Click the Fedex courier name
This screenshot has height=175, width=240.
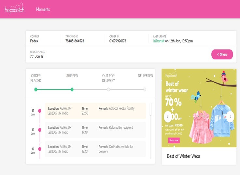click(x=34, y=41)
